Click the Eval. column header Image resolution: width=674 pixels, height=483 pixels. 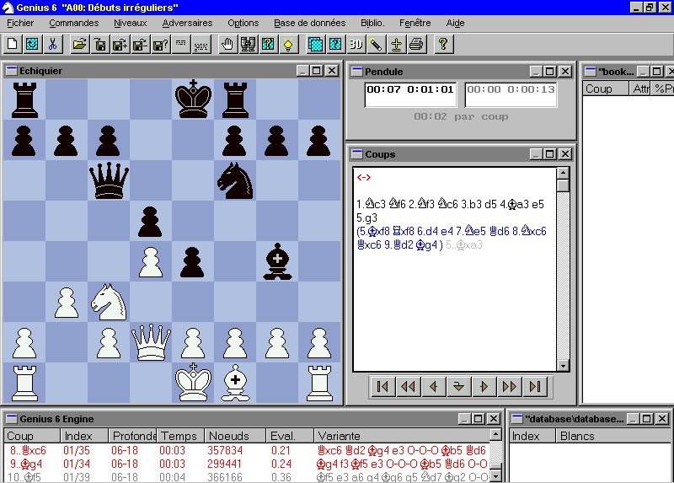tap(290, 436)
